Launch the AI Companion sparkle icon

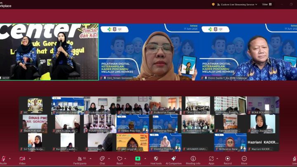(x=174, y=159)
